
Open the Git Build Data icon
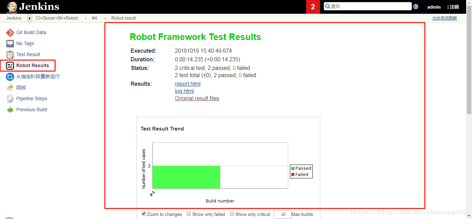click(10, 33)
